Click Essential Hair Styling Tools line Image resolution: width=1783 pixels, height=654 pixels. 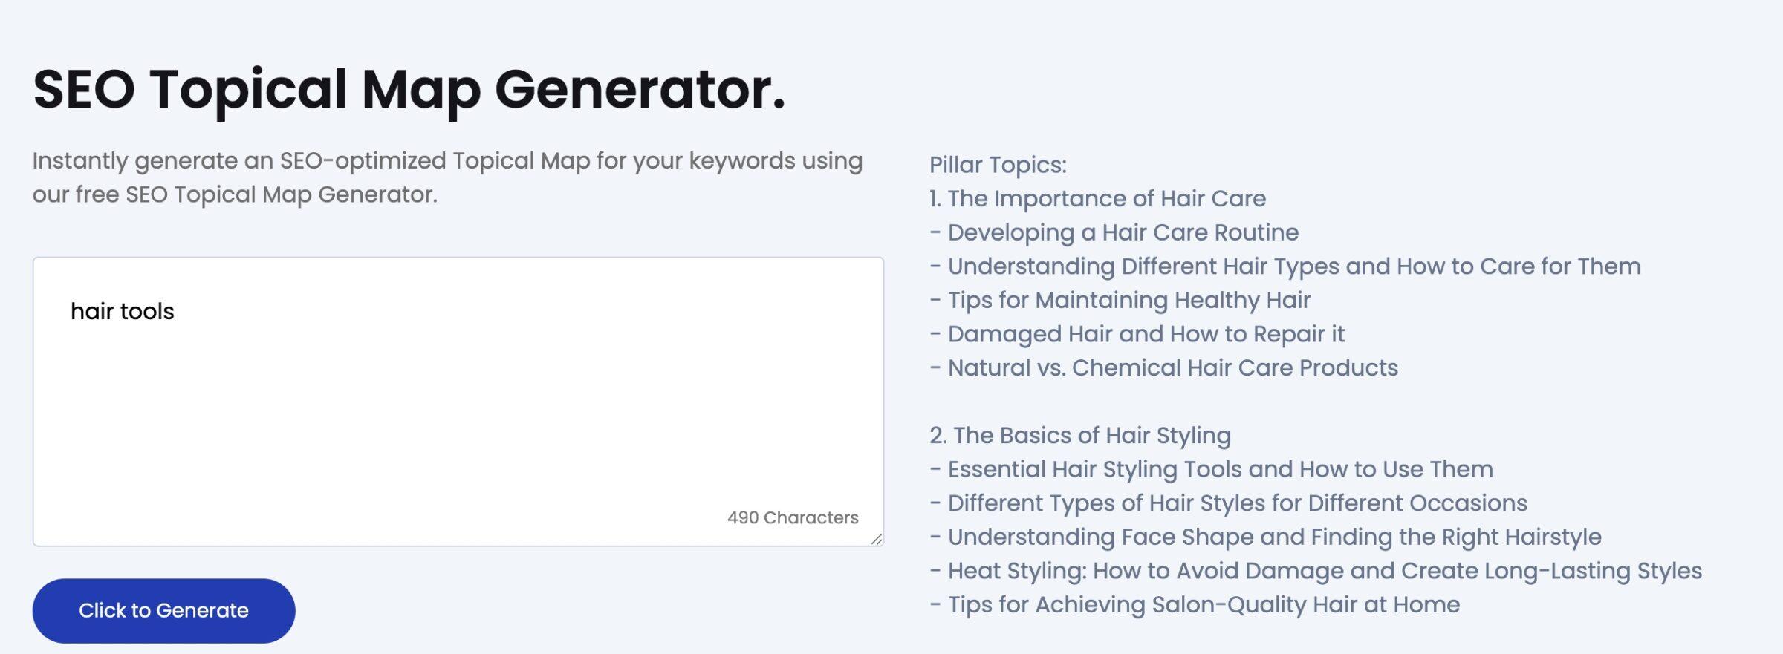(1211, 469)
